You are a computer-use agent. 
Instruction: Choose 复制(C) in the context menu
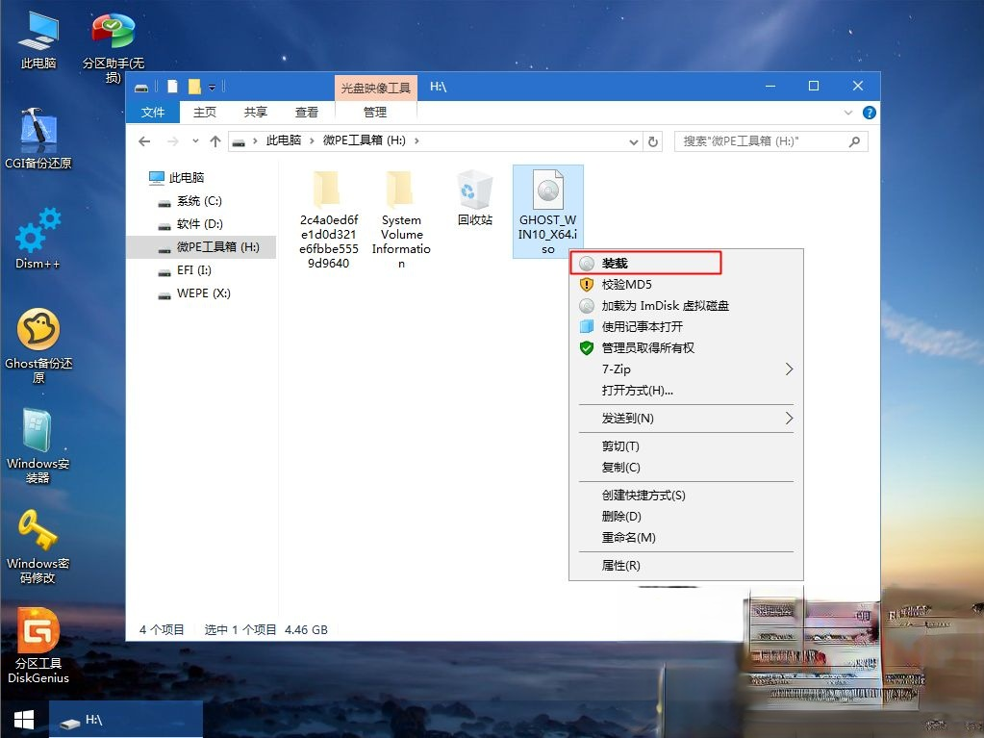(x=686, y=468)
